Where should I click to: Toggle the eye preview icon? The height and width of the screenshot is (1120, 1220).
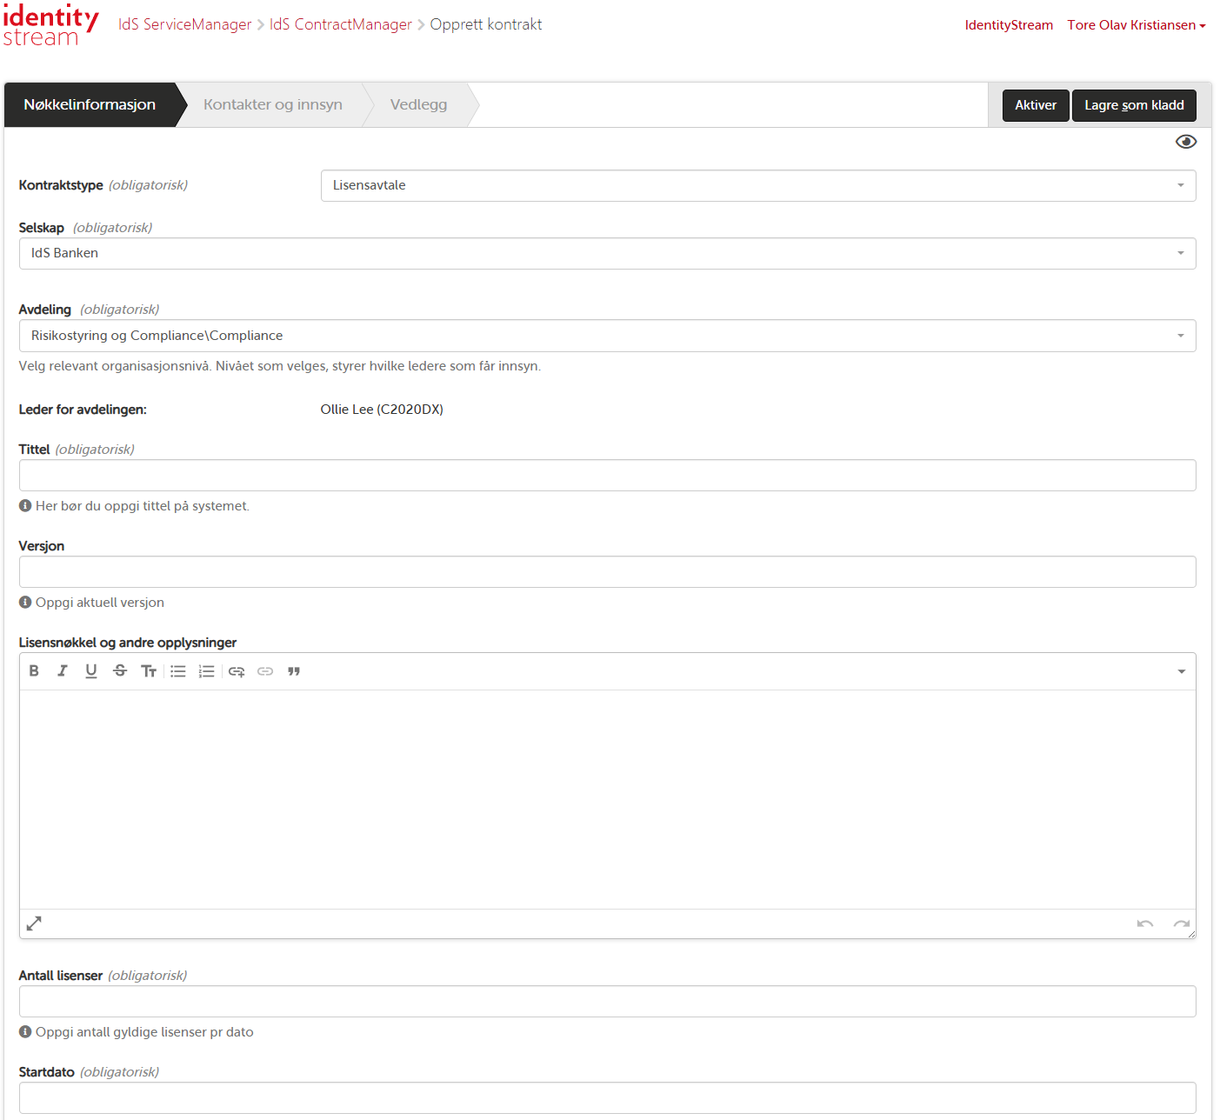click(x=1185, y=142)
